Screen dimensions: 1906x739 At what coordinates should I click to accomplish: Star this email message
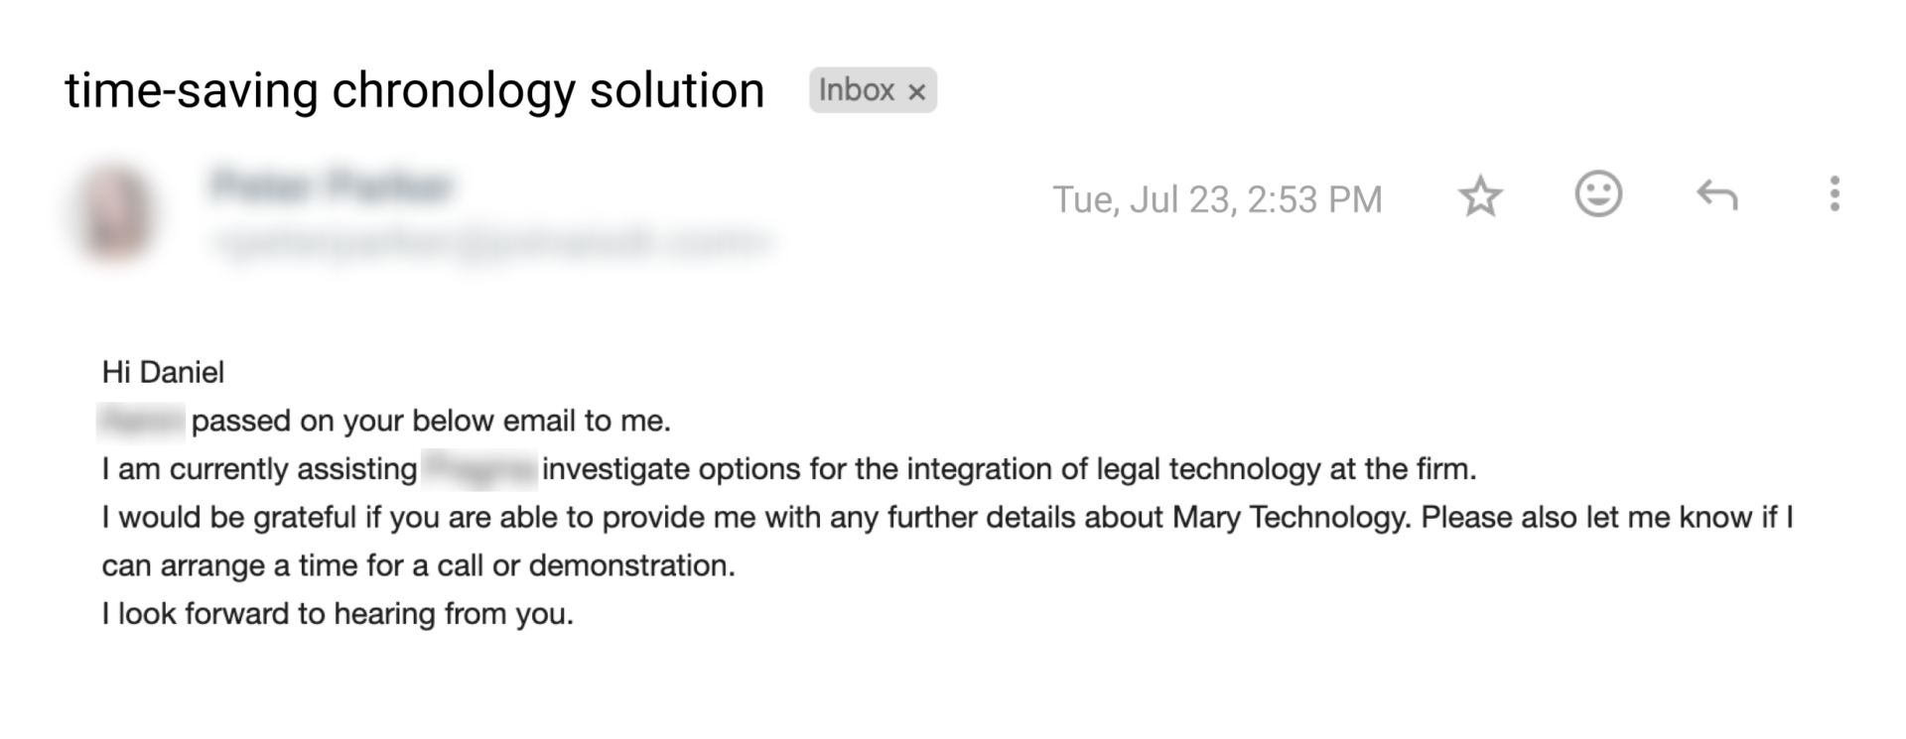1480,196
